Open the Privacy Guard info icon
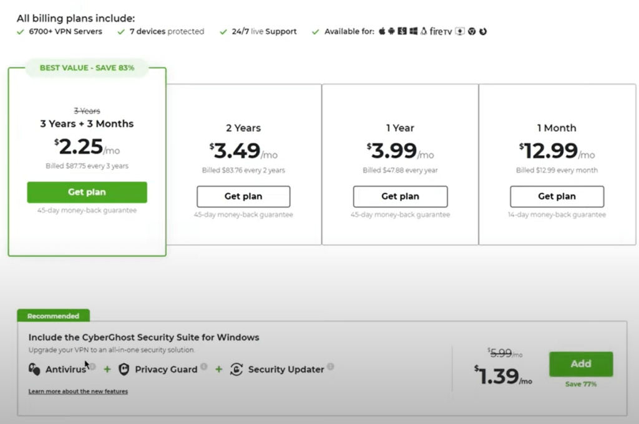The image size is (639, 424). coord(204,366)
